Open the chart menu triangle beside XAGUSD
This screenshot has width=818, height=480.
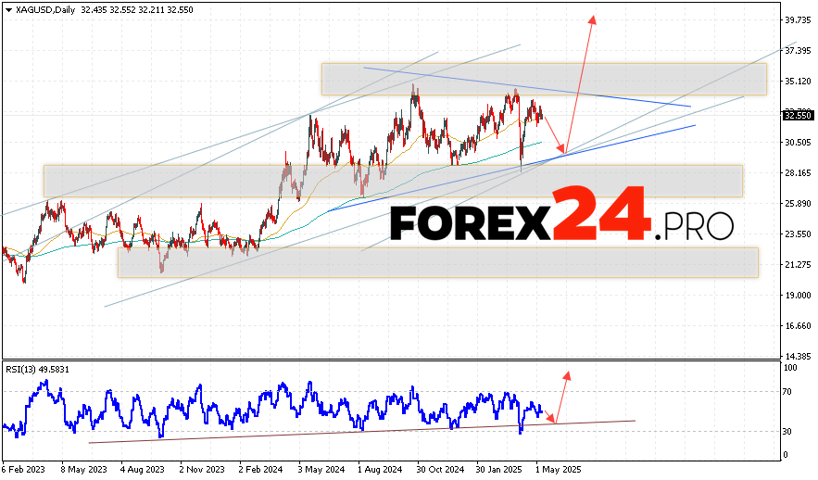click(8, 10)
